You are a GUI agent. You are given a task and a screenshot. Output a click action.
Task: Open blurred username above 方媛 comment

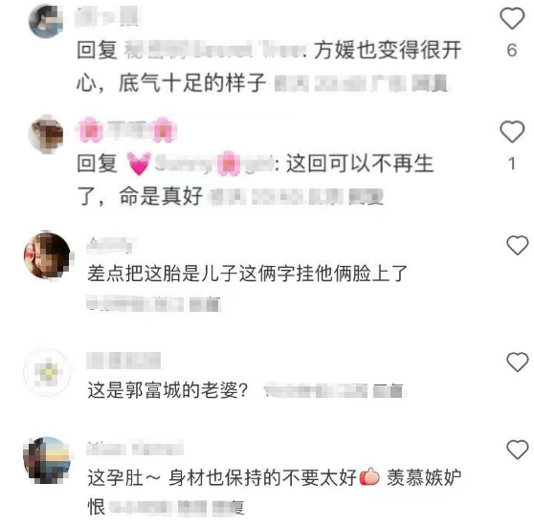click(x=107, y=16)
